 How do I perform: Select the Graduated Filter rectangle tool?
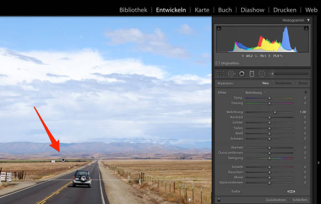252,74
